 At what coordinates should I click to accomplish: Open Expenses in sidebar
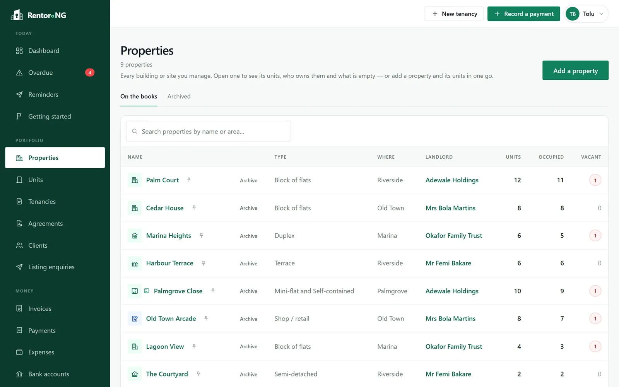click(55, 352)
